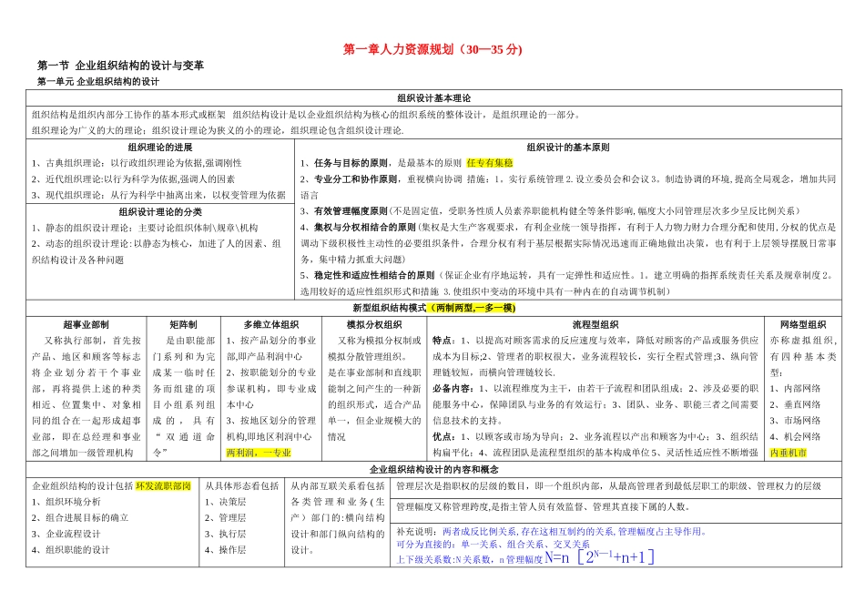Select heading "第一节 企业组织结构的设计与变革"
865x612 pixels.
pyautogui.click(x=120, y=66)
